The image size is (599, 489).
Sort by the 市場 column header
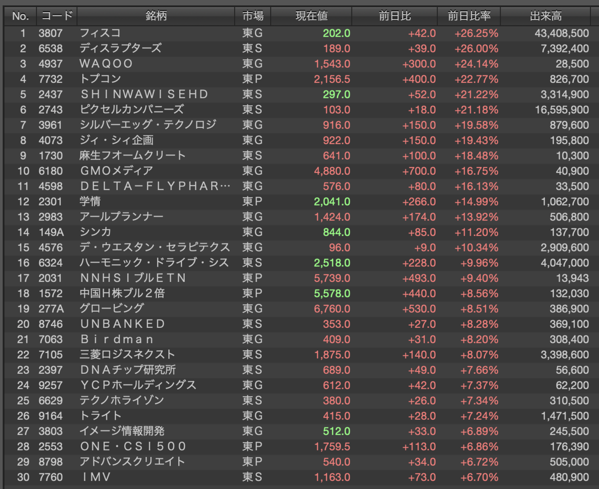coord(253,16)
